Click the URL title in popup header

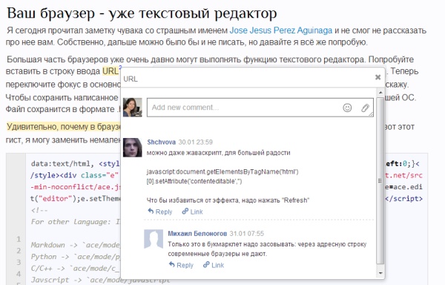click(131, 79)
